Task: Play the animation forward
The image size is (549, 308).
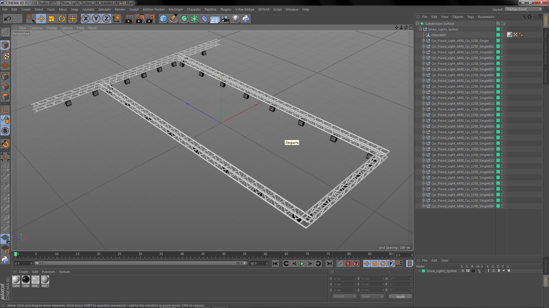Action: (x=302, y=264)
